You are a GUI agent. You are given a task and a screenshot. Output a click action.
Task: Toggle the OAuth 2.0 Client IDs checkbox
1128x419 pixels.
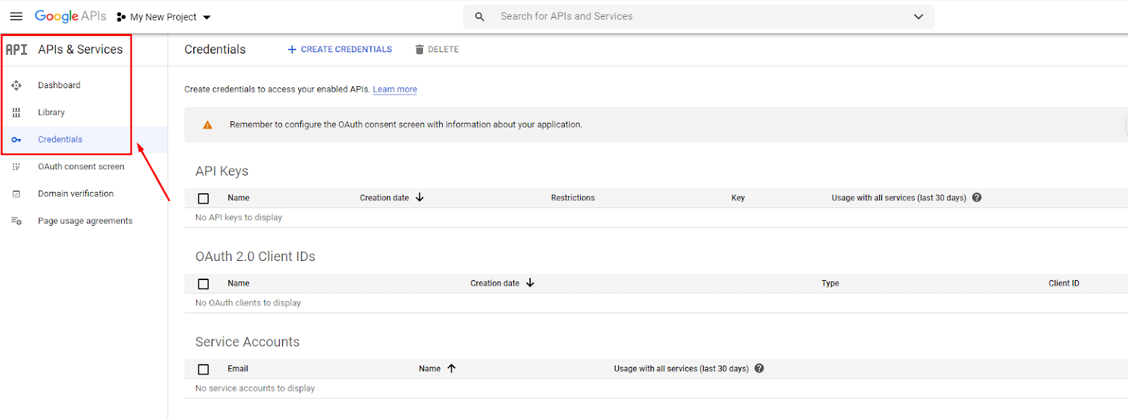pos(204,284)
